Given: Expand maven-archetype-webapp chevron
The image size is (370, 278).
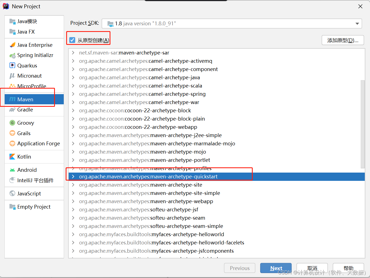Looking at the screenshot, I should click(73, 201).
